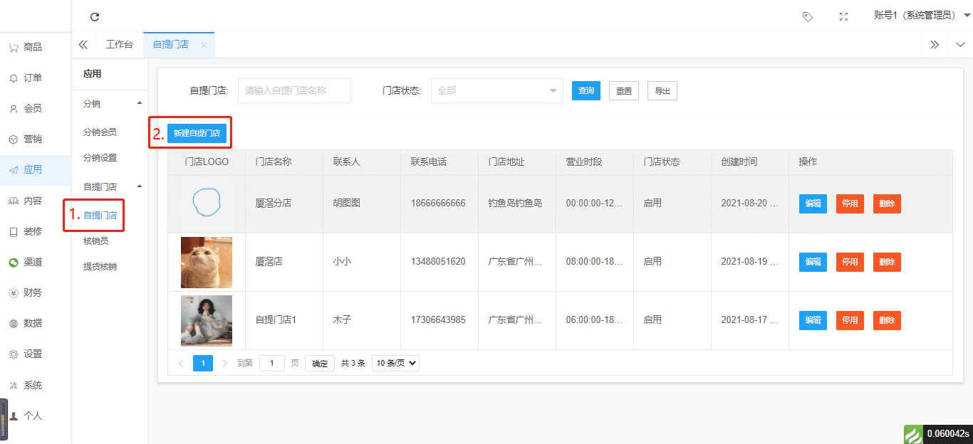Open the 门店状态 dropdown
The height and width of the screenshot is (444, 973).
pyautogui.click(x=496, y=91)
